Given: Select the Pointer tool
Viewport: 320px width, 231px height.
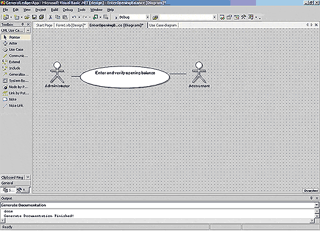Looking at the screenshot, I should 15,37.
